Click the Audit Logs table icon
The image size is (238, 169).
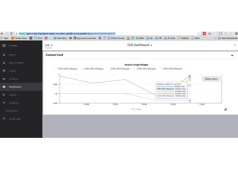point(4,118)
